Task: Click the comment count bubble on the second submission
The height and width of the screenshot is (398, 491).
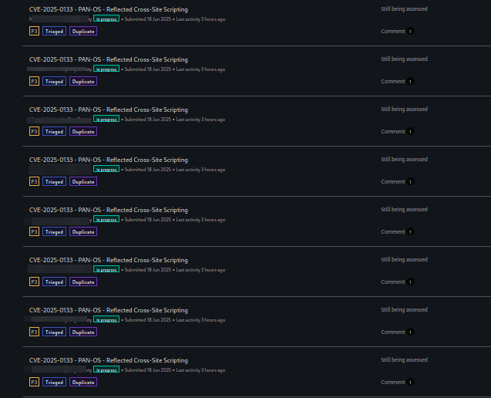Action: [x=410, y=82]
